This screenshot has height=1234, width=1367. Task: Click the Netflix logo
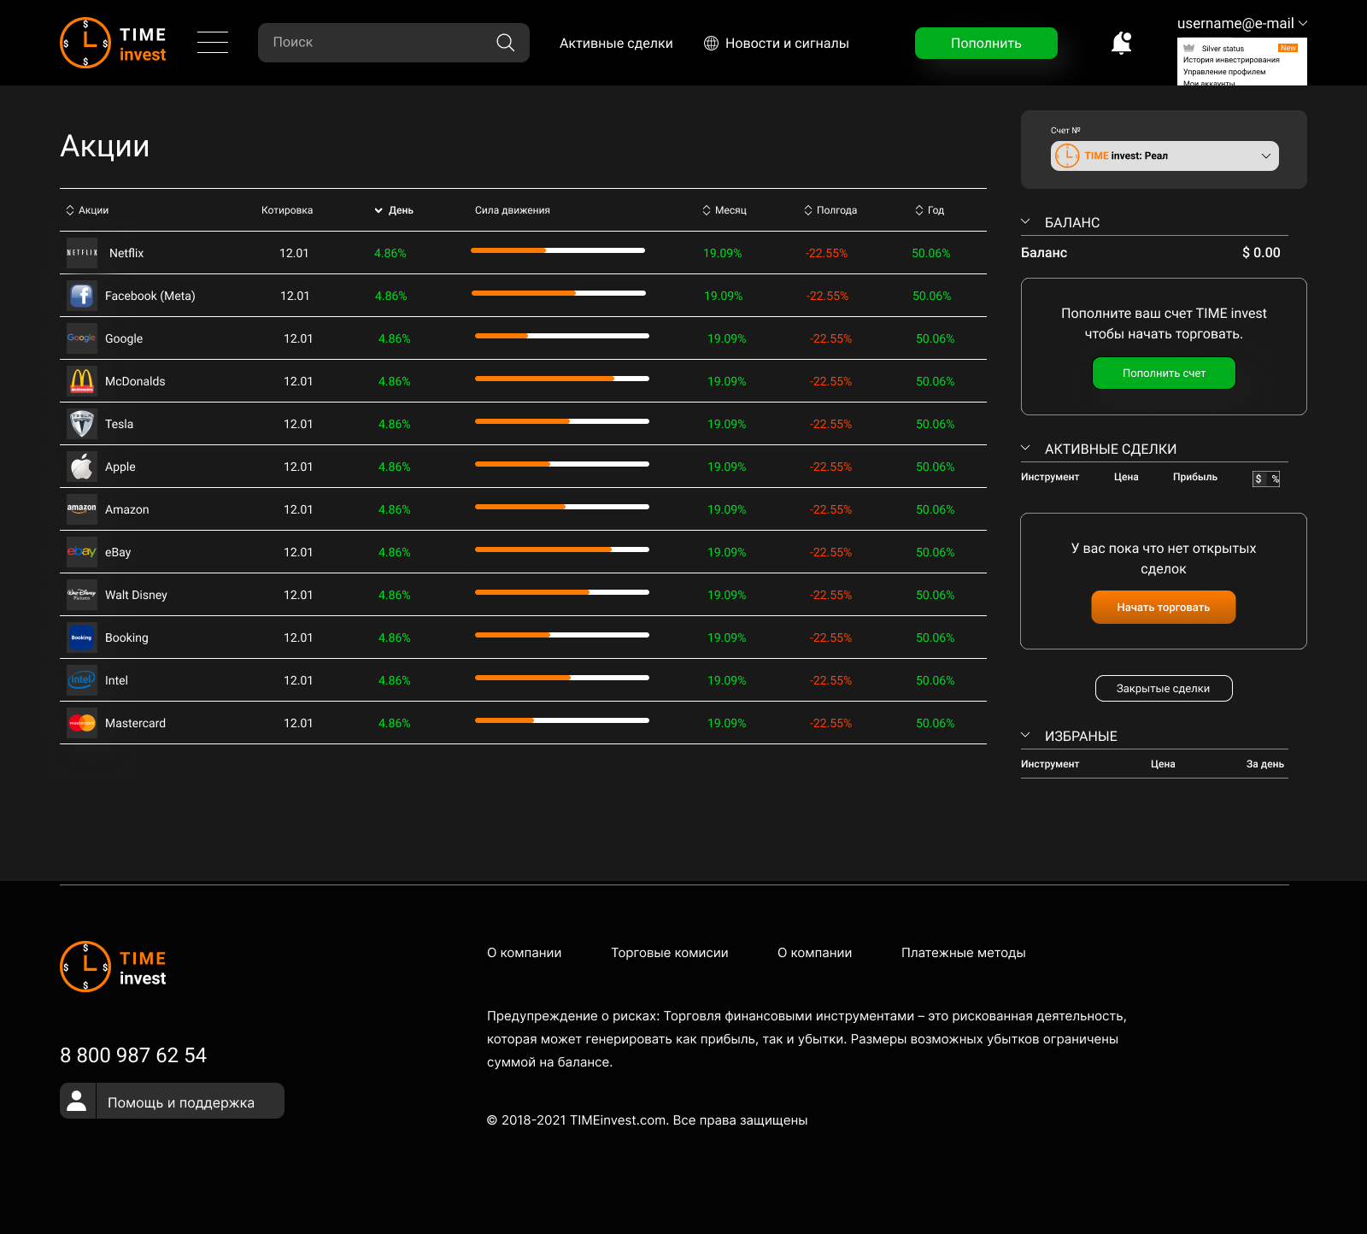(x=82, y=253)
